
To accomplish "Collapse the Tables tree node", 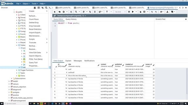I will (17, 45).
